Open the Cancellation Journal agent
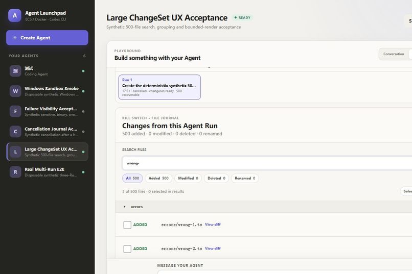The image size is (412, 274). [x=47, y=132]
